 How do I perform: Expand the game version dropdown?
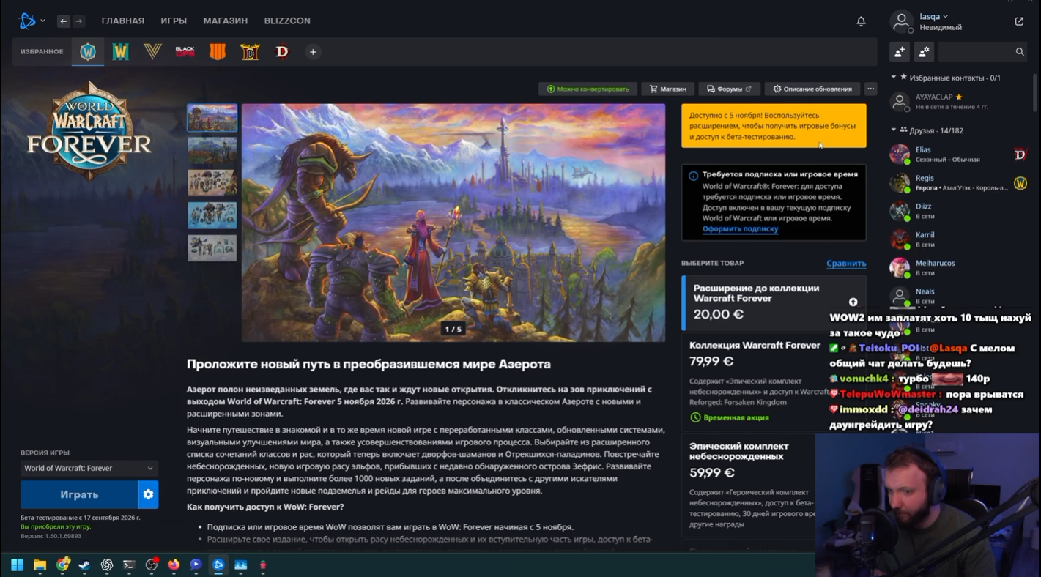point(89,468)
